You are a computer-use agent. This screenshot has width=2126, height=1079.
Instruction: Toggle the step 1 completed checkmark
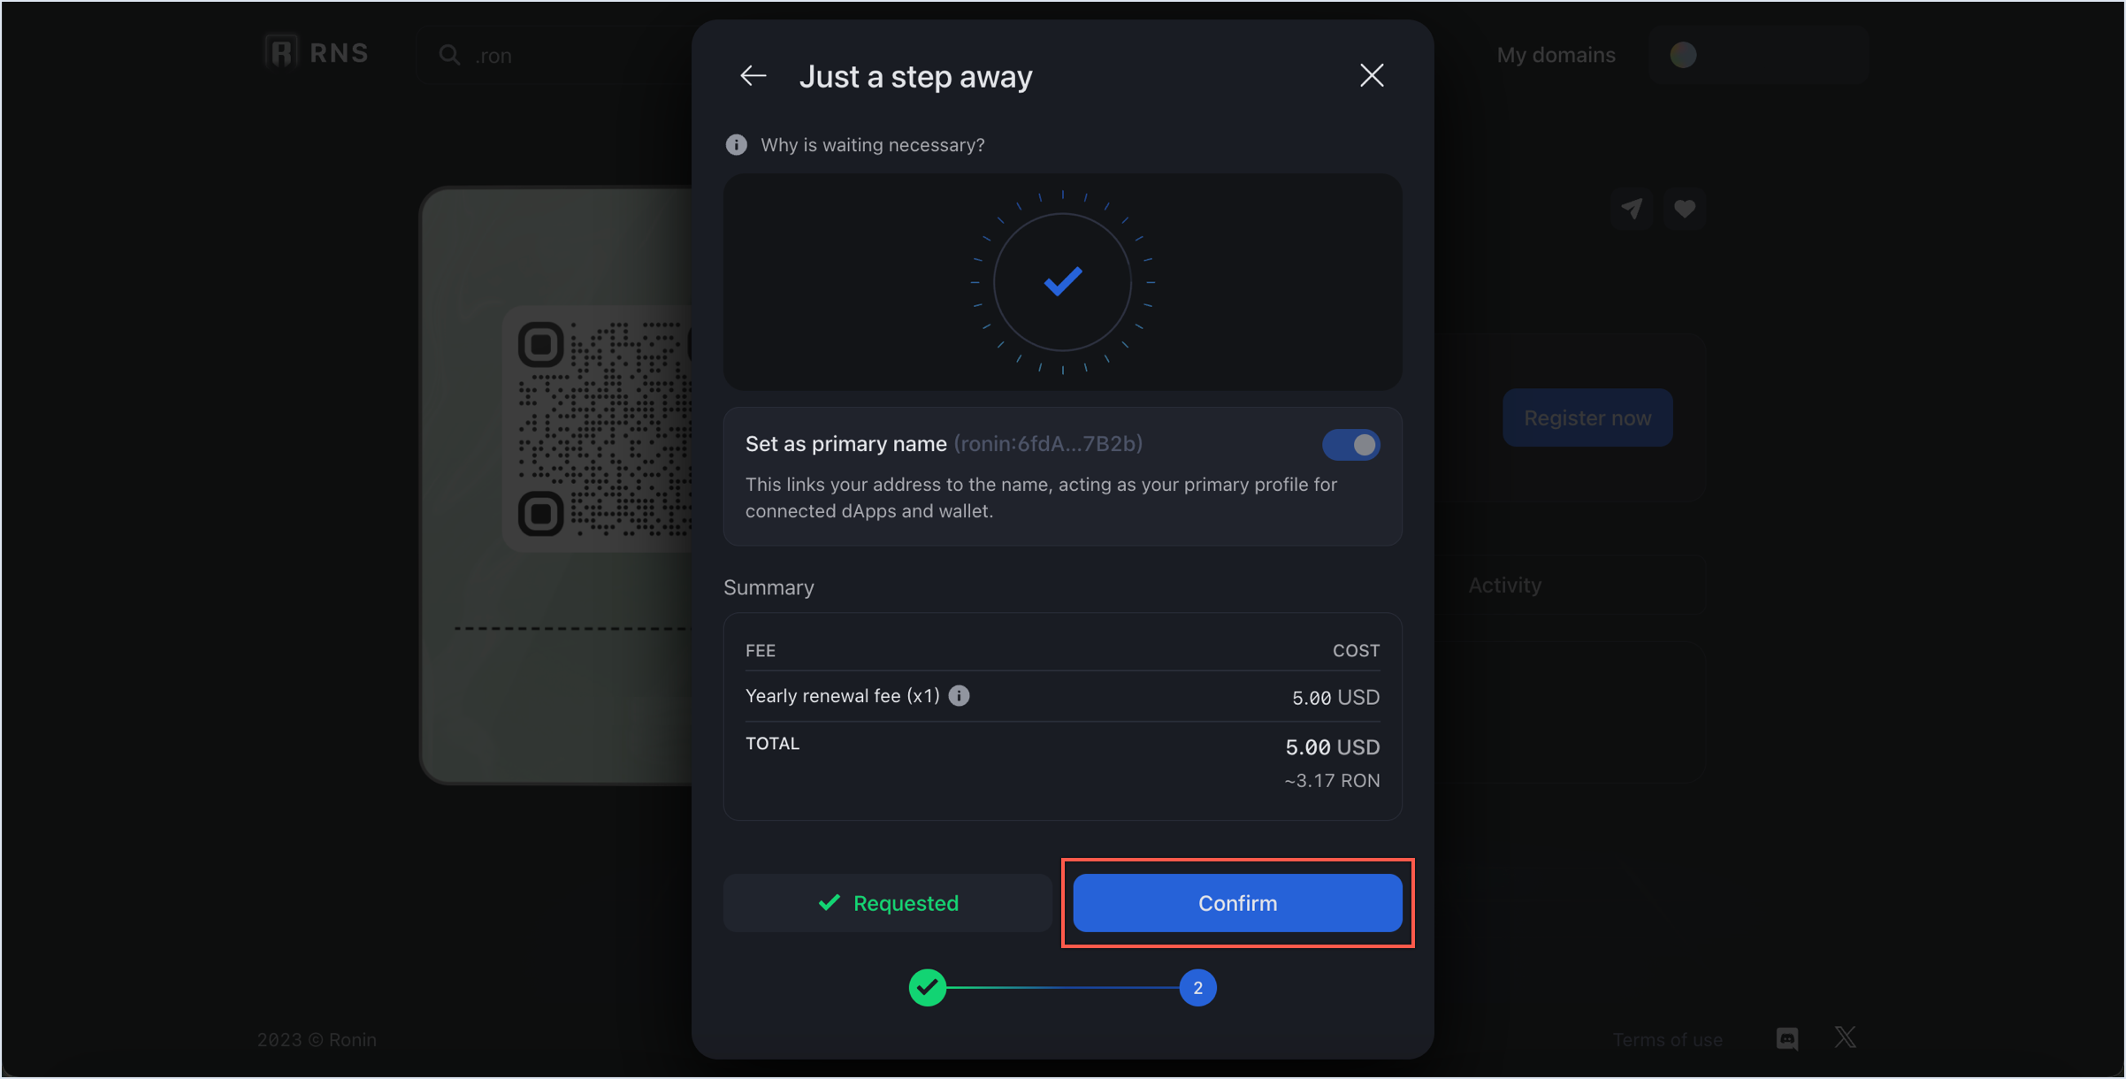pos(926,985)
